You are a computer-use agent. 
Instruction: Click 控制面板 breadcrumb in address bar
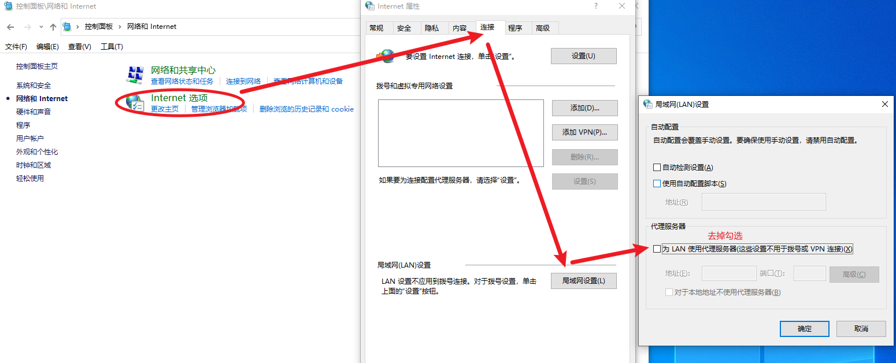[x=99, y=27]
